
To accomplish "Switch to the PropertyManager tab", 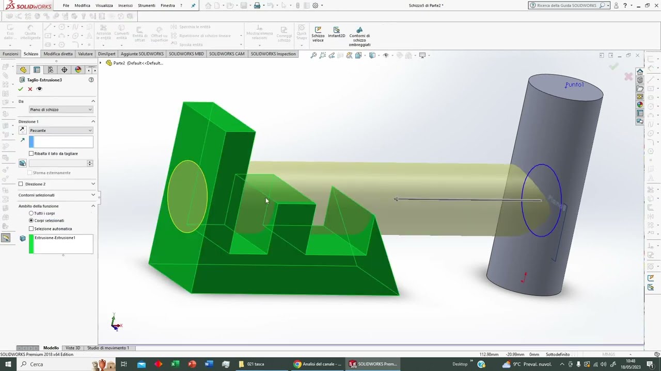I will 37,70.
